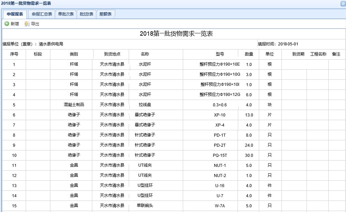Select sequence number 15
Image resolution: width=346 pixels, height=212 pixels.
(x=14, y=206)
